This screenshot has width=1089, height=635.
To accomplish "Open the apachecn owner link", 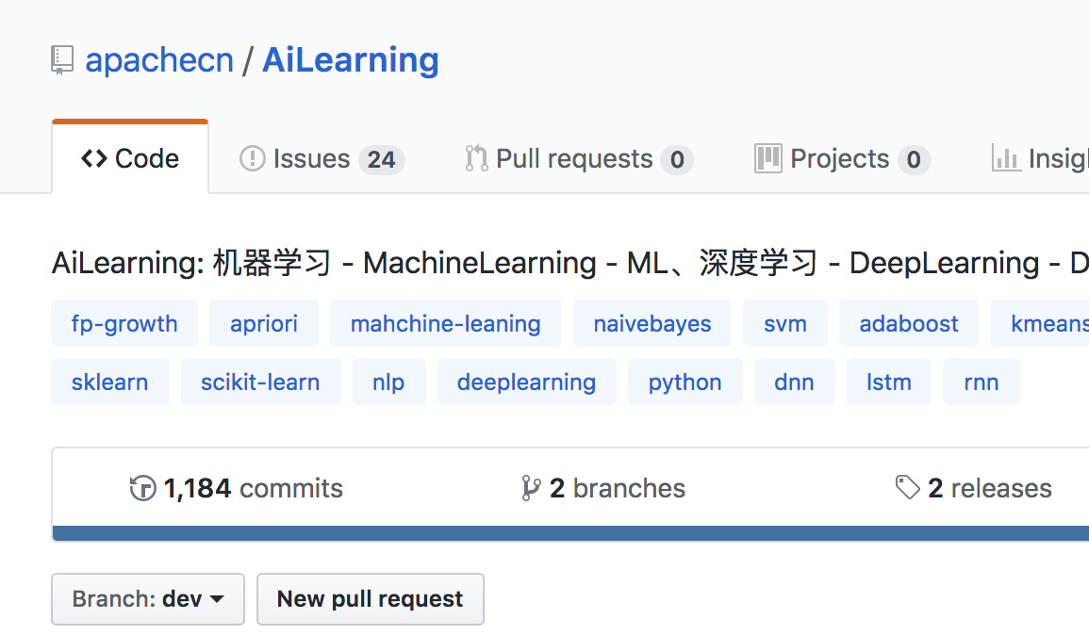I will [x=158, y=60].
